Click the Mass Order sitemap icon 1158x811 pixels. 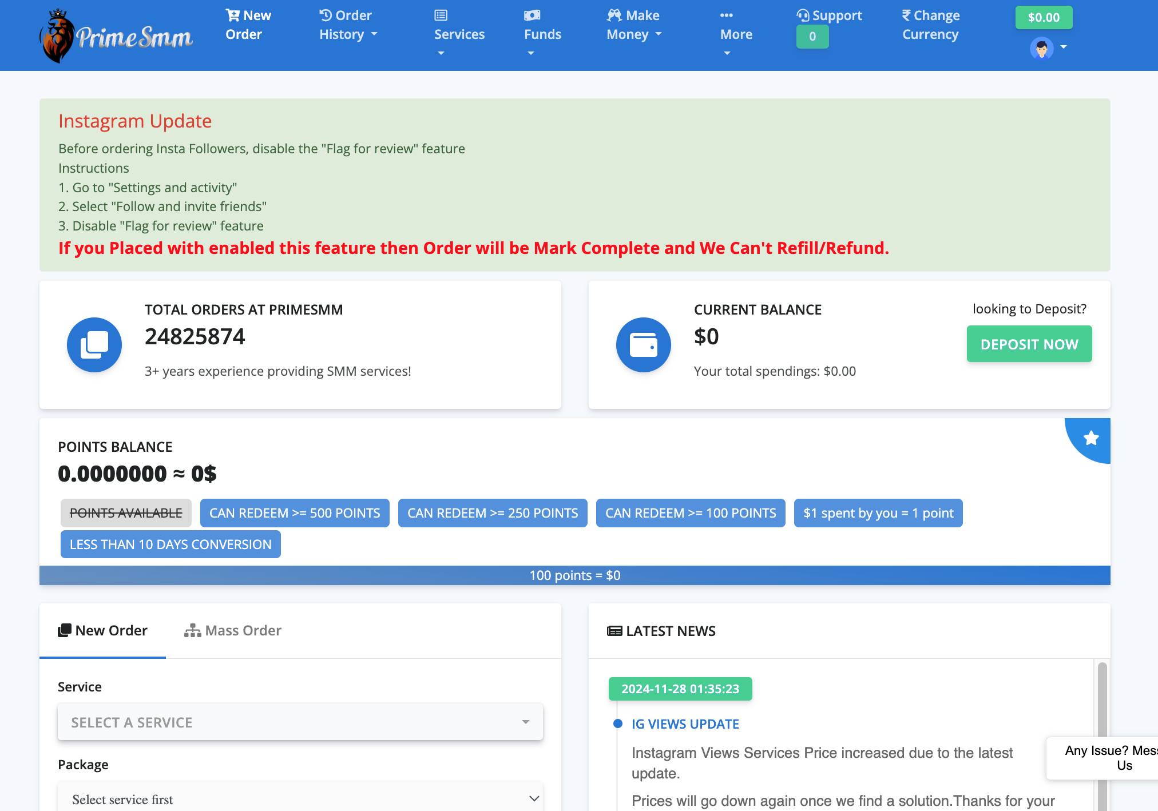pos(192,630)
